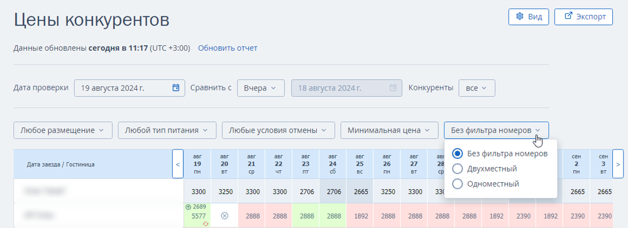The width and height of the screenshot is (628, 228).
Task: Open the Любой тип питания dropdown
Action: pyautogui.click(x=167, y=131)
